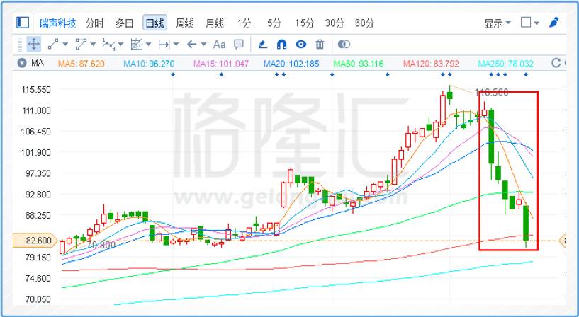The image size is (579, 317).
Task: Select the line segment drawing tool
Action: point(53,45)
